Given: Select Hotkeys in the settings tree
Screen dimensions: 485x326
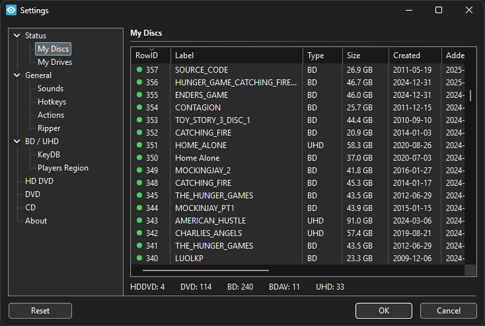Looking at the screenshot, I should pos(52,102).
